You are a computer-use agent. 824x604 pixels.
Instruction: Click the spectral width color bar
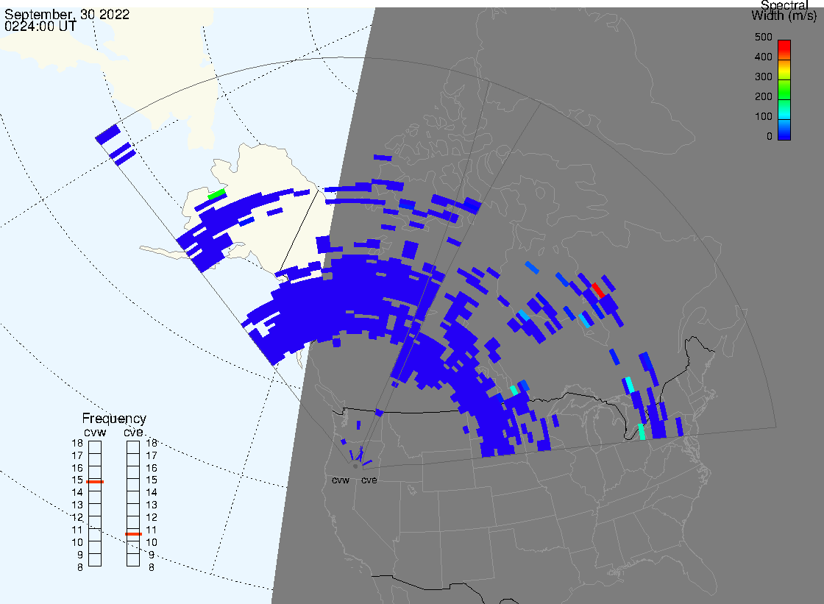pyautogui.click(x=784, y=90)
